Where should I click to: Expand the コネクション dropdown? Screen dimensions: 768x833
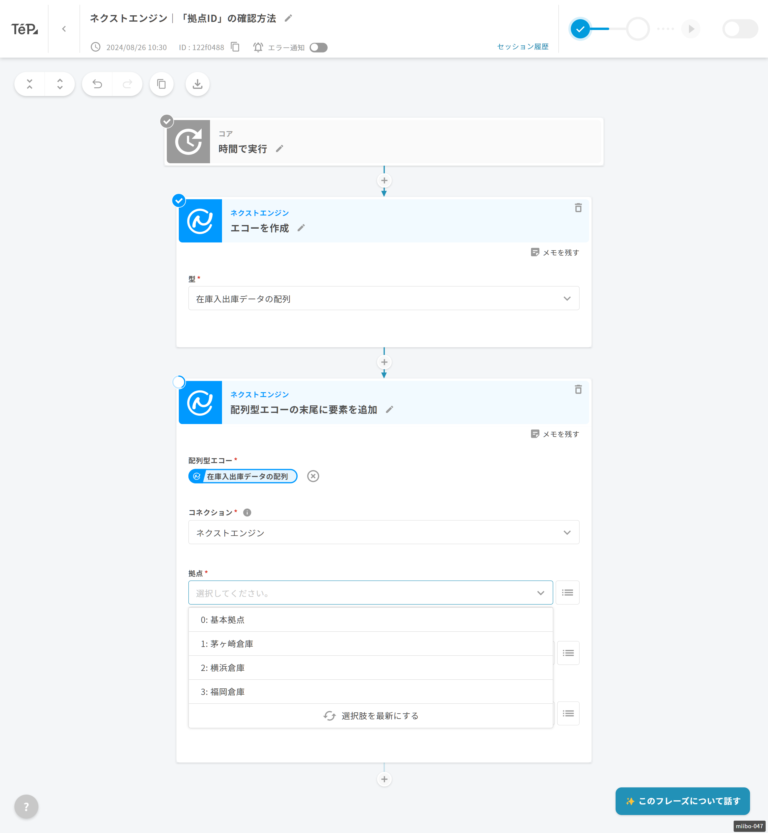pos(383,532)
